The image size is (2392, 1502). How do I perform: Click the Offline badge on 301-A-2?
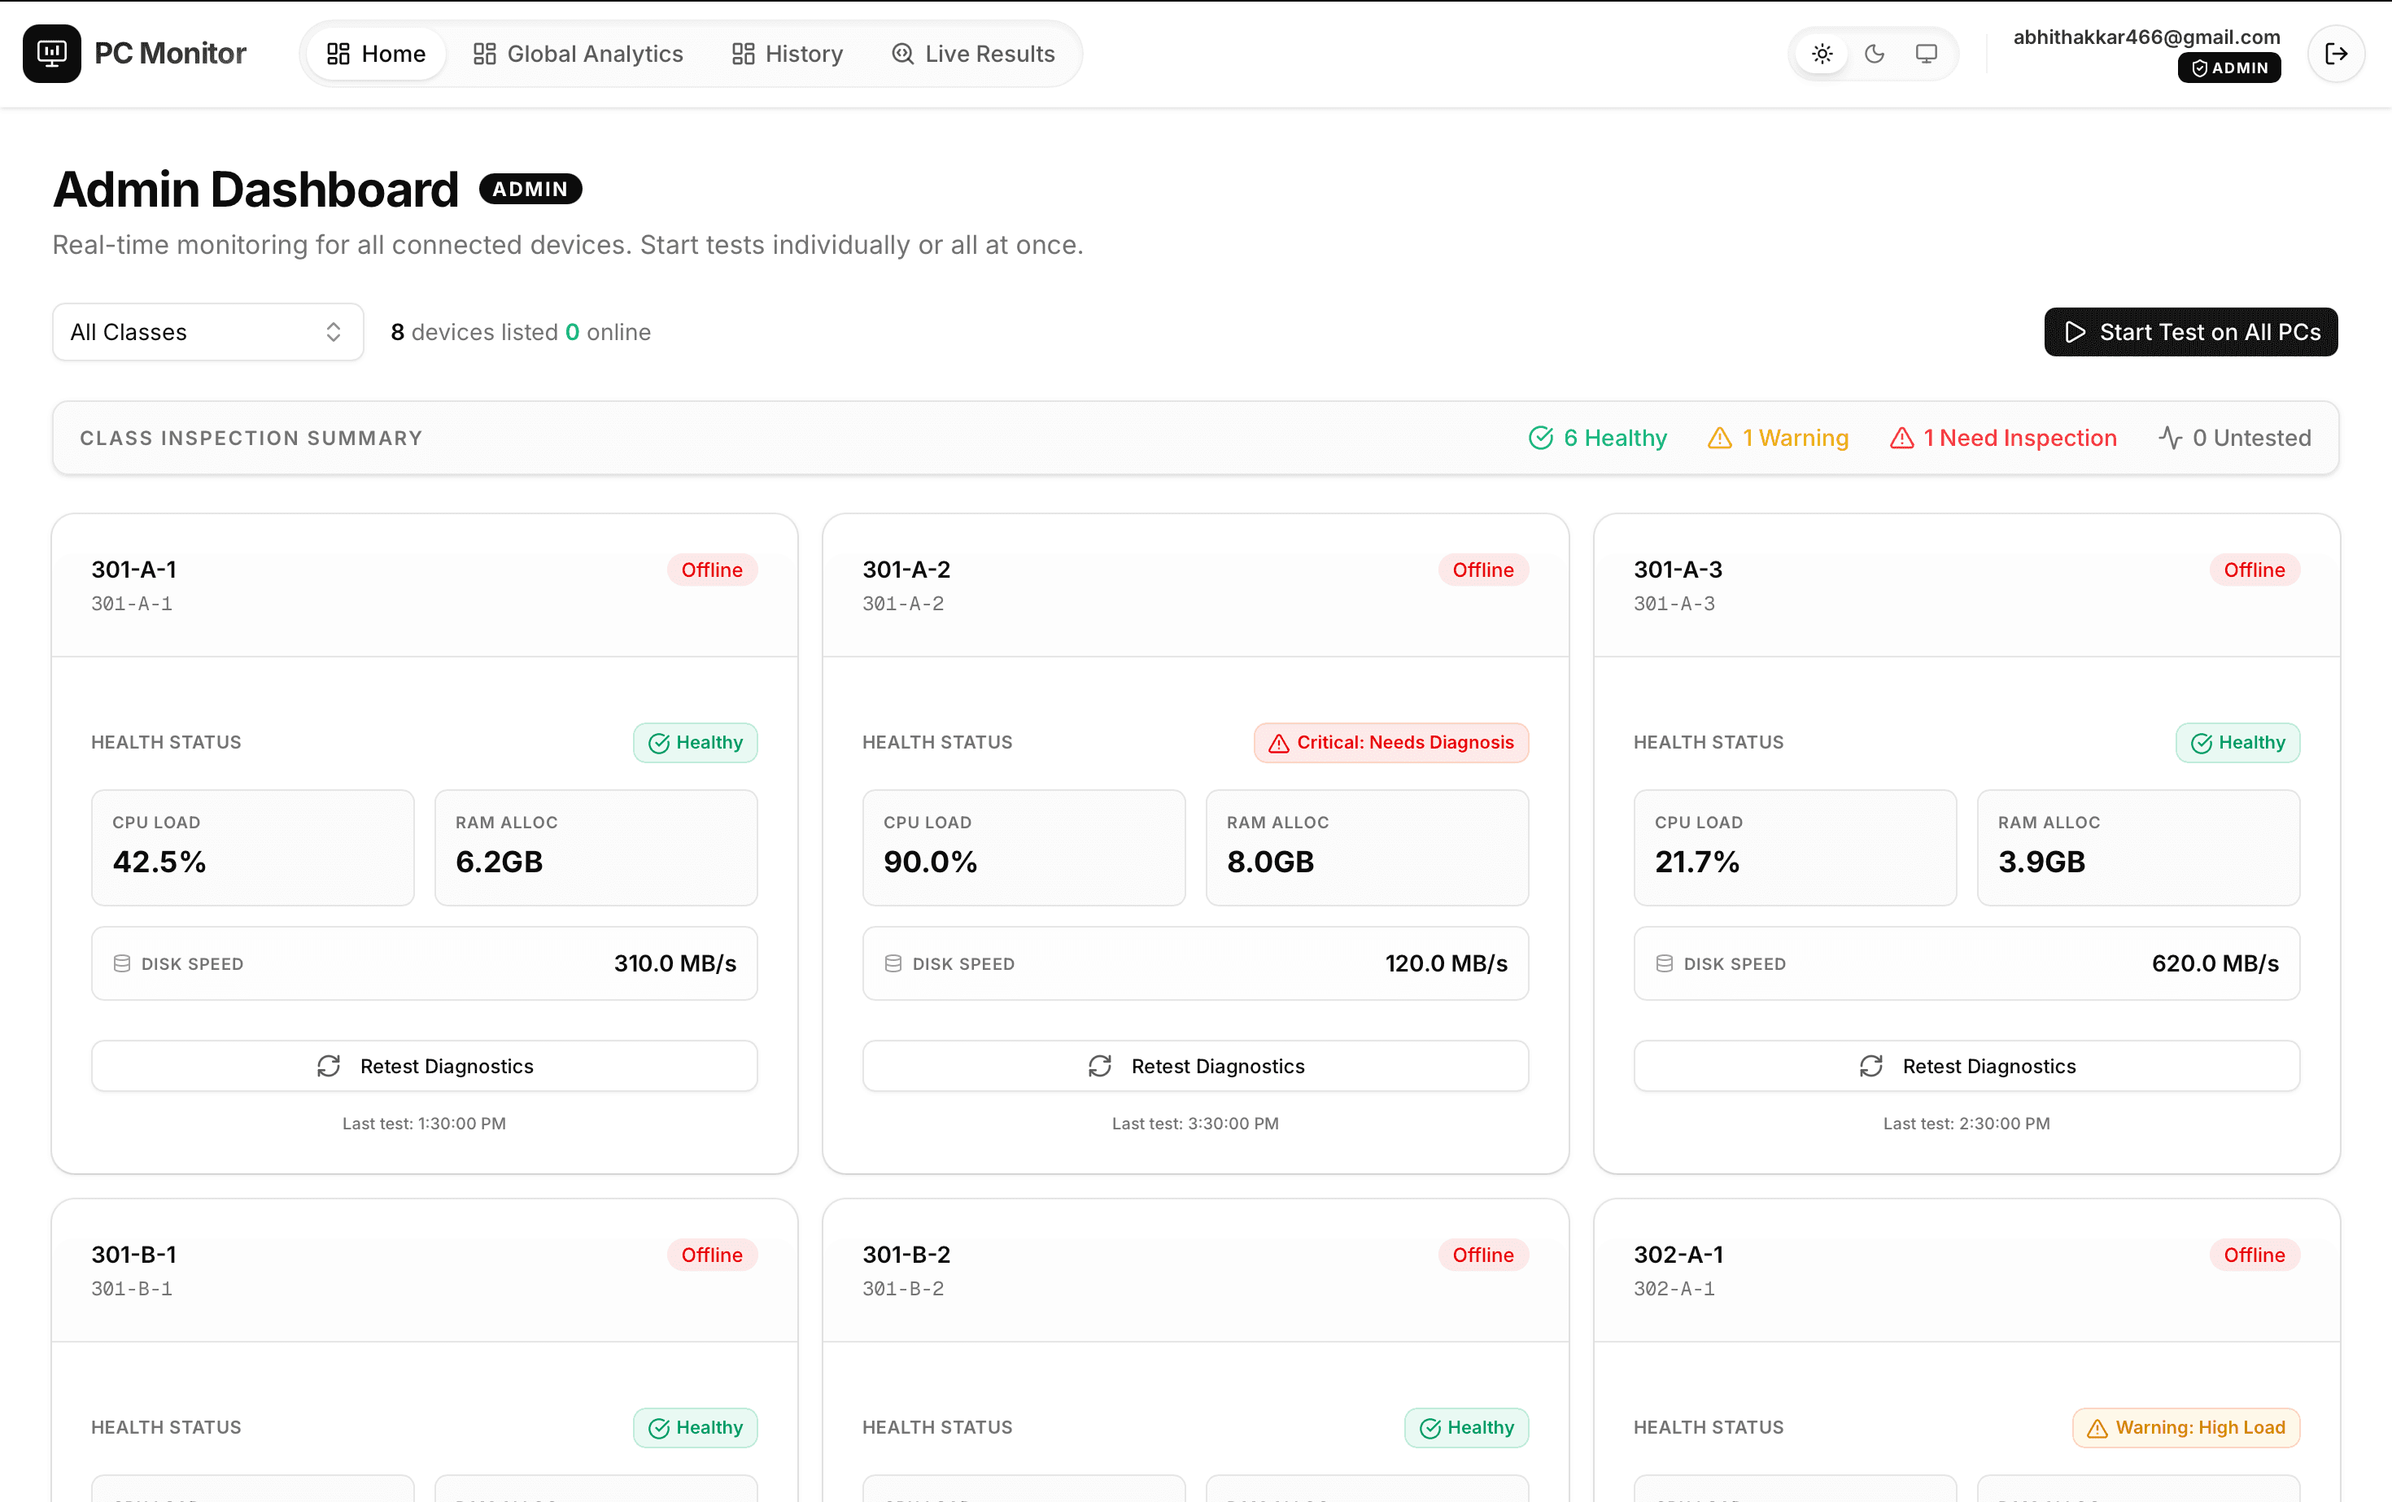click(1483, 570)
